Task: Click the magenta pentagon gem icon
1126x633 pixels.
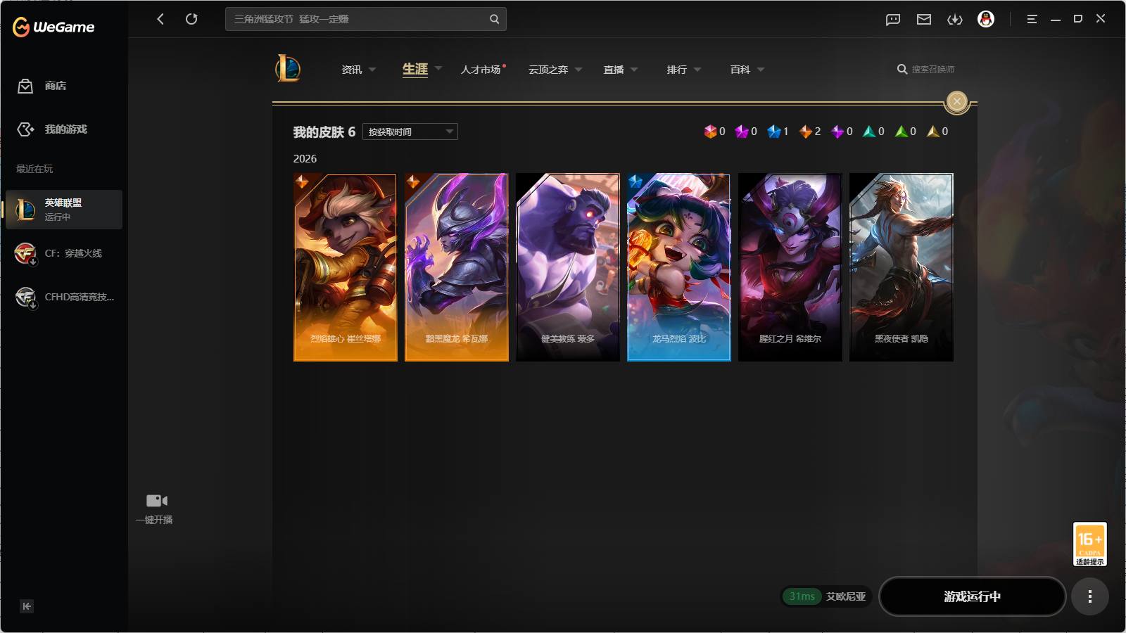Action: point(742,132)
